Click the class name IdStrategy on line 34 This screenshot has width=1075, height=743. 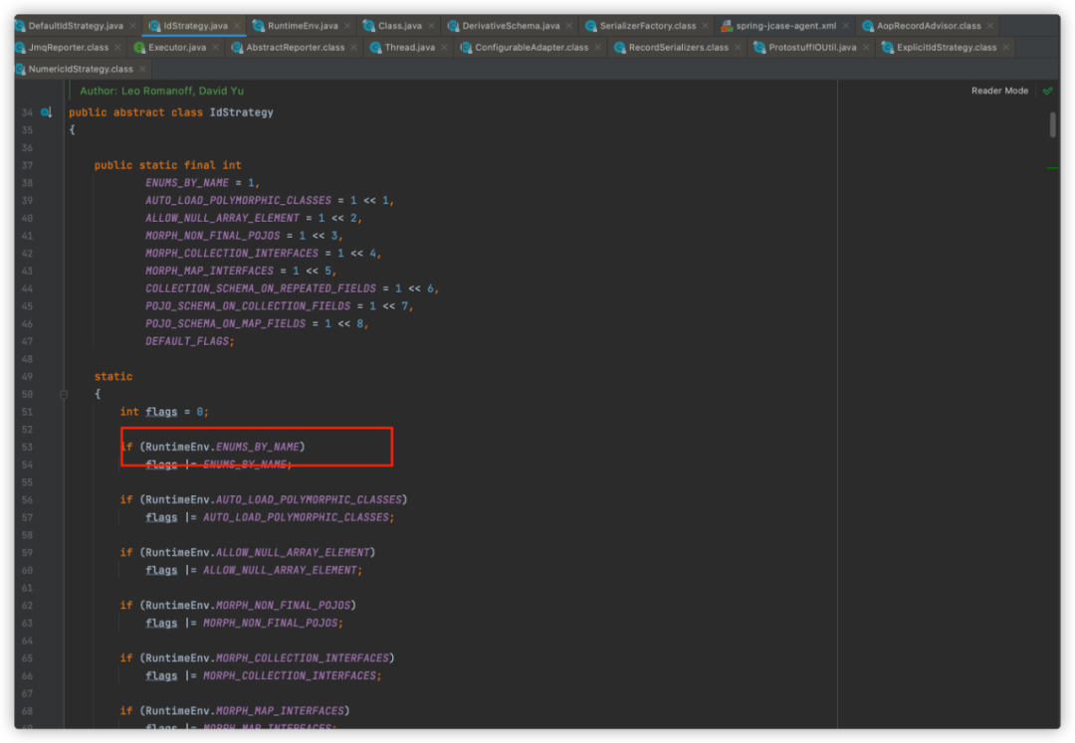pyautogui.click(x=241, y=112)
